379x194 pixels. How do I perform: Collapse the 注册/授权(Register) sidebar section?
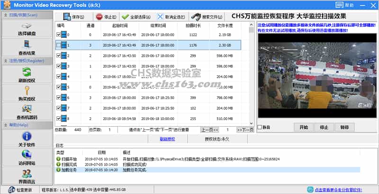pos(6,61)
